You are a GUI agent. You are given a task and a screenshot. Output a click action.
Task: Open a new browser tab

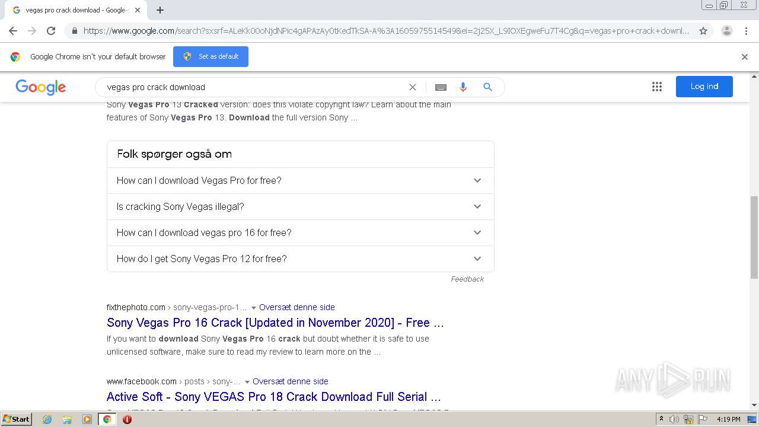pos(160,10)
